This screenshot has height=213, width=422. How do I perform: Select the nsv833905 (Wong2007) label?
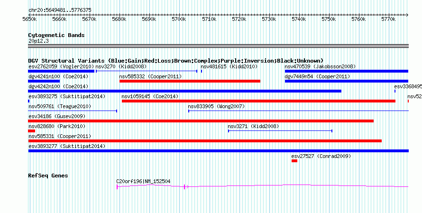pos(216,106)
